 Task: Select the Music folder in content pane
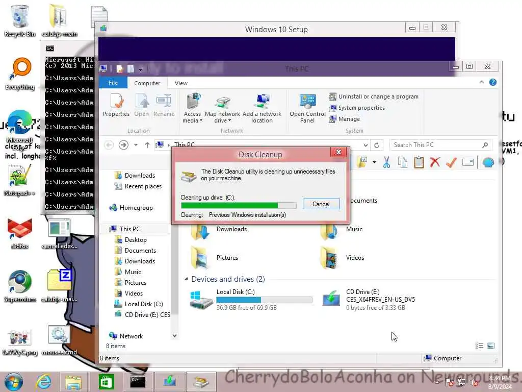click(x=341, y=230)
